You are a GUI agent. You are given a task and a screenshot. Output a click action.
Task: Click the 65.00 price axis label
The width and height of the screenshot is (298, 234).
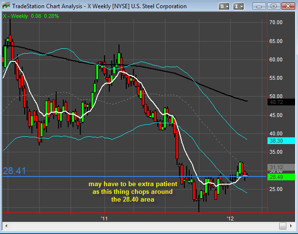276,41
